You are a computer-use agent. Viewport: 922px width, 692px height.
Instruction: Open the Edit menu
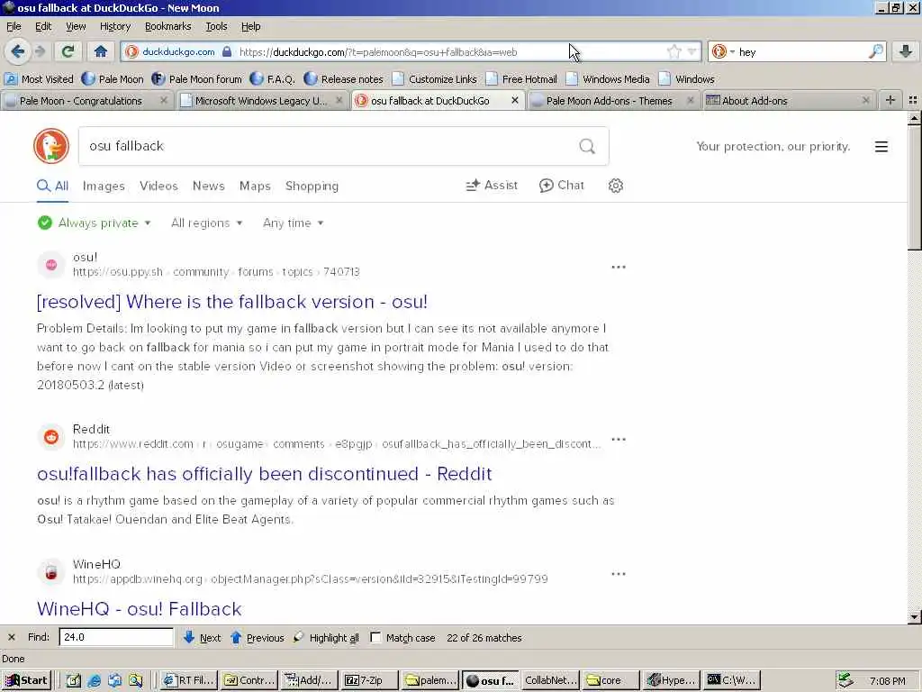pyautogui.click(x=43, y=26)
